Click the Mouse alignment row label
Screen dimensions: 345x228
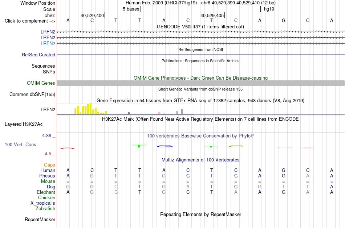(x=48, y=181)
